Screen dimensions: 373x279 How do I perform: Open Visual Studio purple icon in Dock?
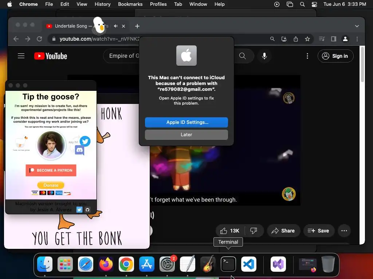(278, 264)
